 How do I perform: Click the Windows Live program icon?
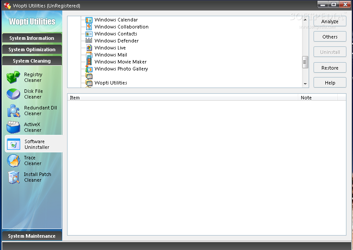pos(89,48)
